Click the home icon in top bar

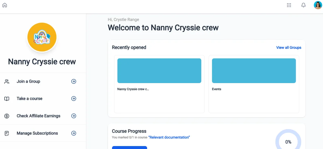coord(5,5)
